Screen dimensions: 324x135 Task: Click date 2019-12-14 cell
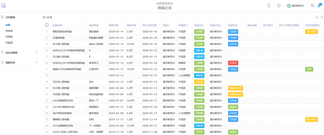point(149,119)
